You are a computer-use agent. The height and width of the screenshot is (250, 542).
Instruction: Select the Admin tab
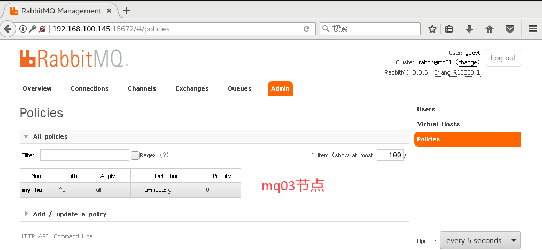pos(280,88)
